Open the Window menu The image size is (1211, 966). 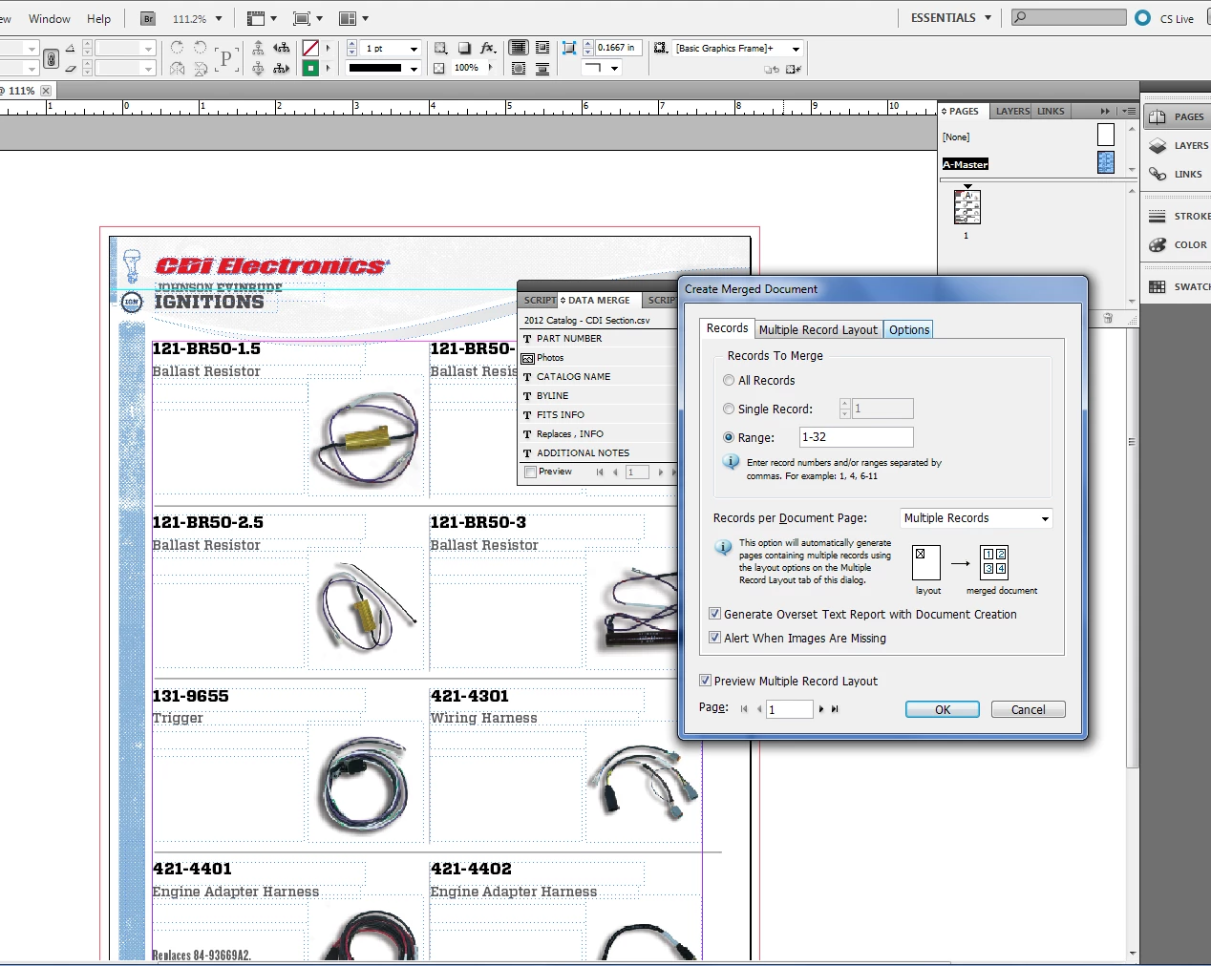pos(50,18)
